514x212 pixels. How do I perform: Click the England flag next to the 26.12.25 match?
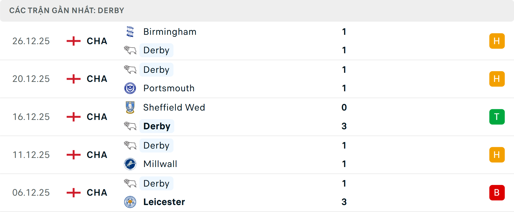coord(73,41)
